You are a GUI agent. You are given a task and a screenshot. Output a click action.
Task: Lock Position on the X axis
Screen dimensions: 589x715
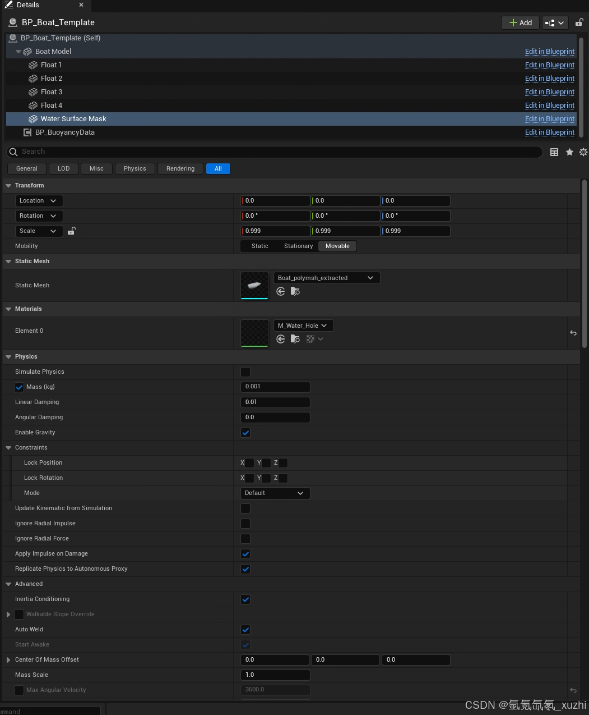(x=249, y=463)
